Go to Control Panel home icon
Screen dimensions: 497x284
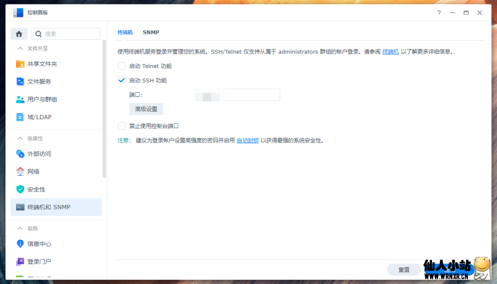coord(19,34)
